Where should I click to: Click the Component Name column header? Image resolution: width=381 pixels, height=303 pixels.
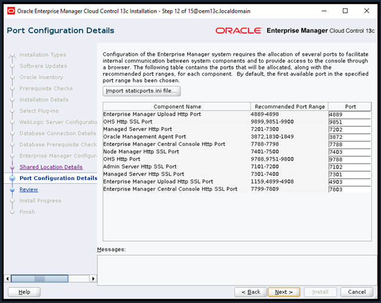tap(177, 107)
